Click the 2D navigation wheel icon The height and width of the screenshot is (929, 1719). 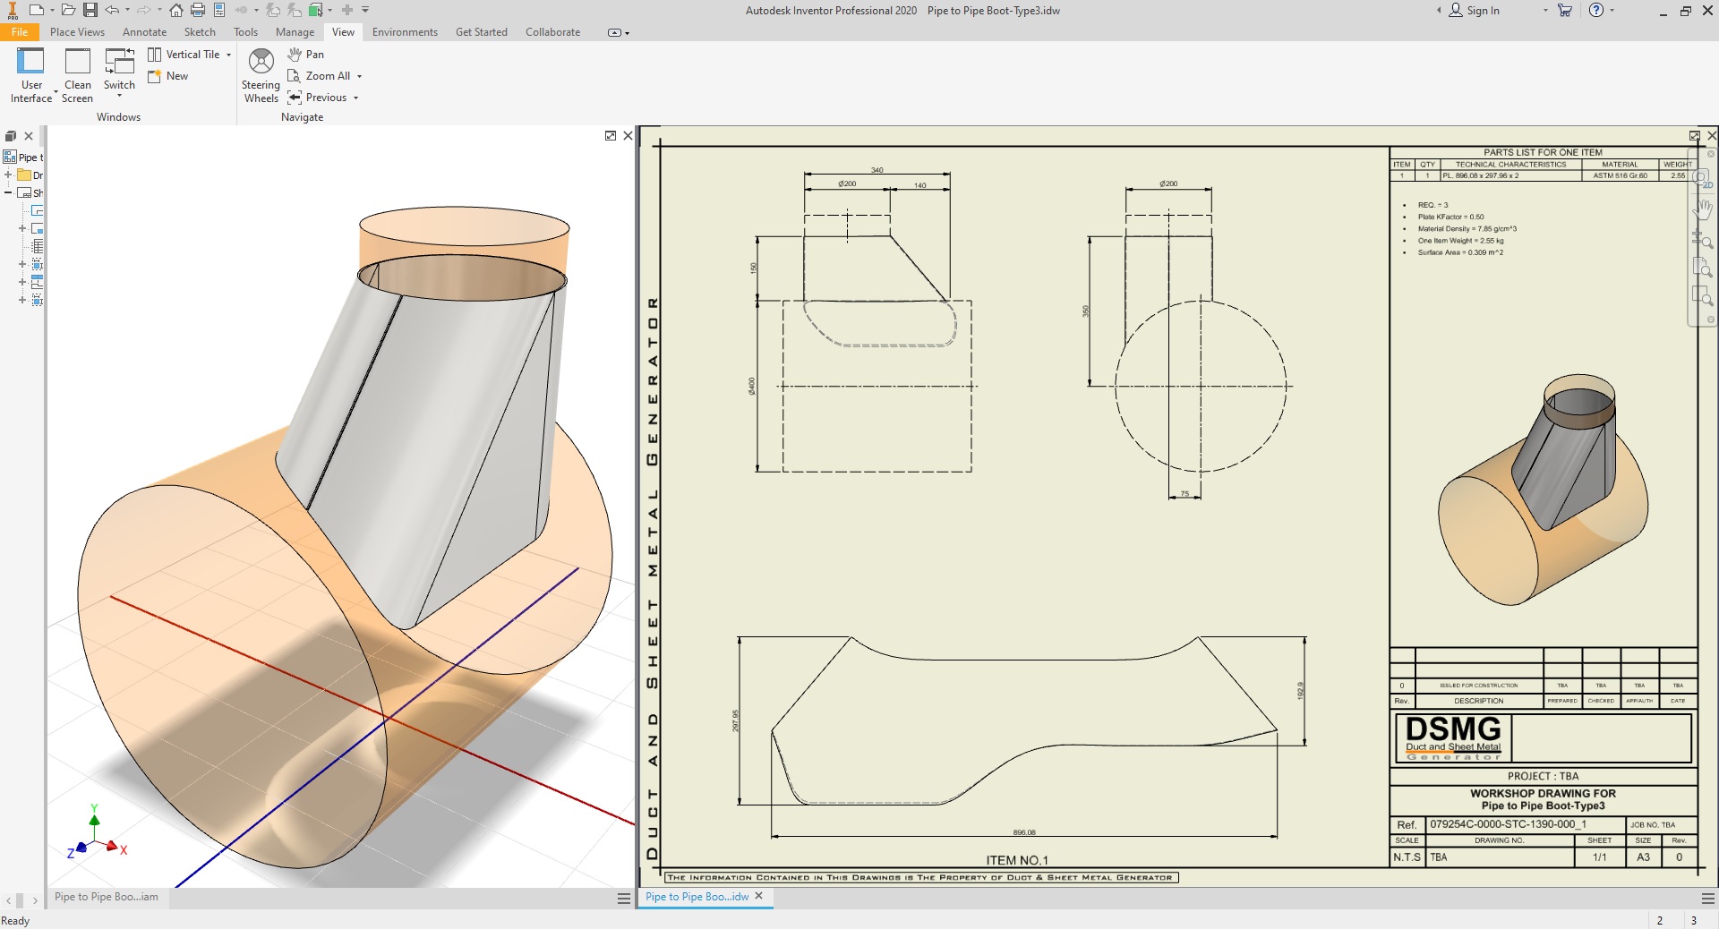point(1702,179)
